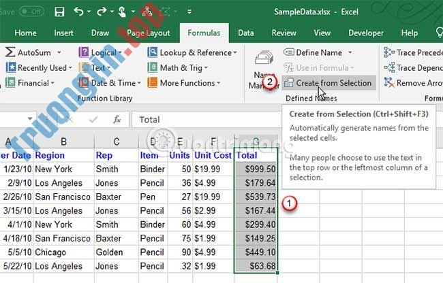Open the Logical functions menu
Screen dimensions: 443x283
(100, 52)
